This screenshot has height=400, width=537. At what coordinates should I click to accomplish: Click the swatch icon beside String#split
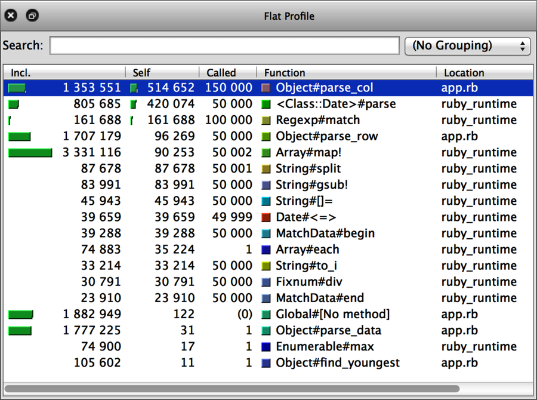pyautogui.click(x=266, y=168)
